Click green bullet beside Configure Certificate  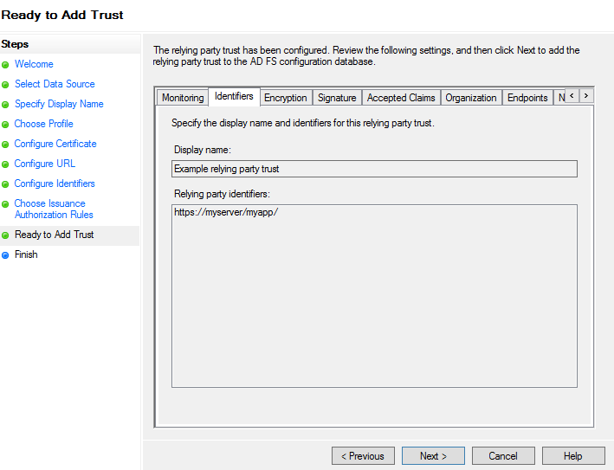[5, 145]
